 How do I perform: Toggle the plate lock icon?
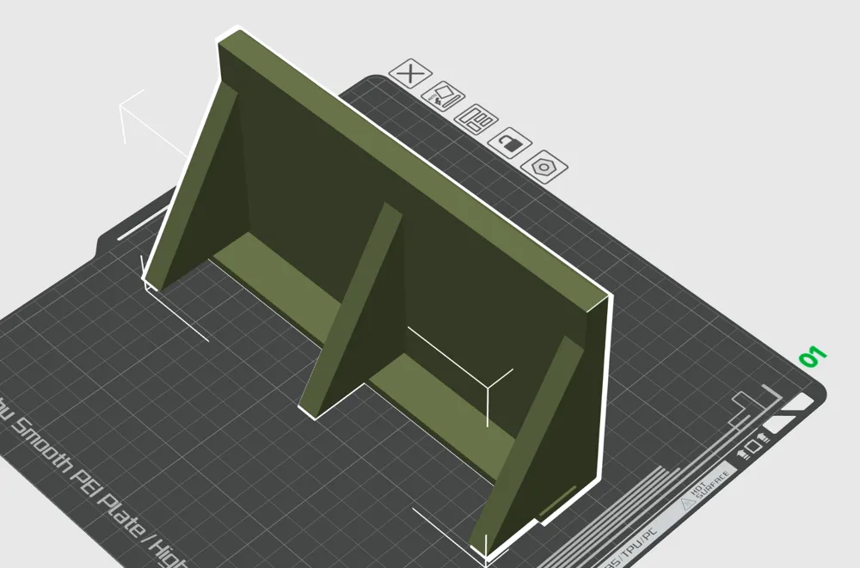509,144
